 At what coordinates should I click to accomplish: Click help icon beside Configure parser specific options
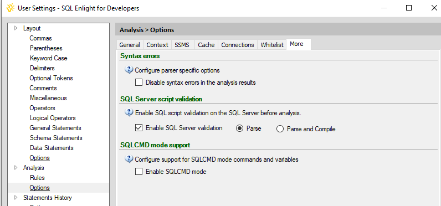point(129,70)
